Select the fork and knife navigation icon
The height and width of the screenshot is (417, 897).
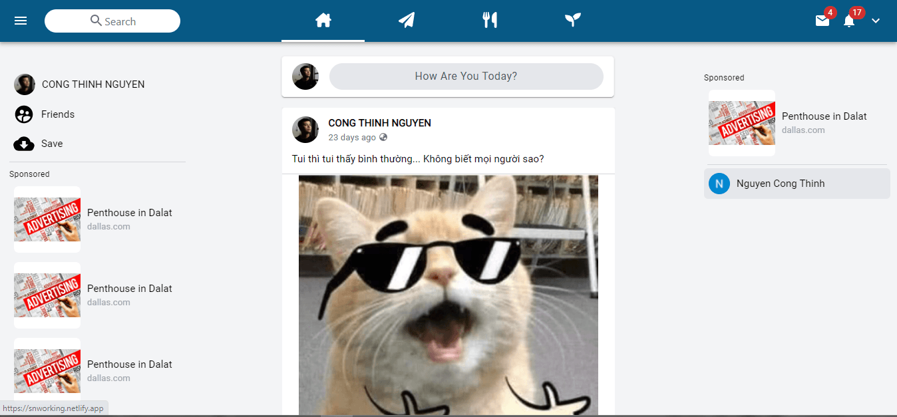pyautogui.click(x=490, y=20)
